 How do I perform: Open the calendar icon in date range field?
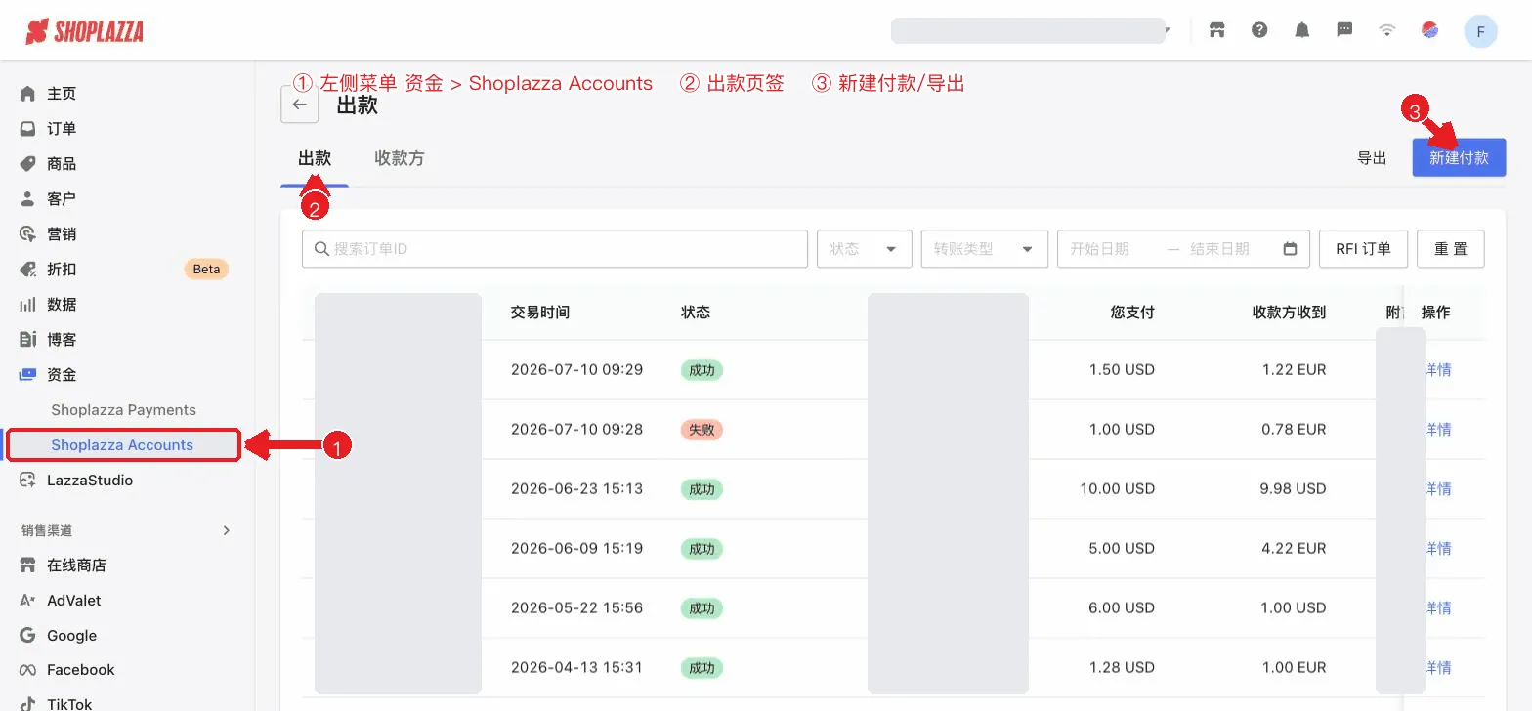pos(1290,249)
